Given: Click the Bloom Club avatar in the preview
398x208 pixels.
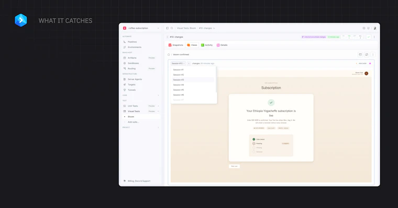Looking at the screenshot, I should click(366, 74).
